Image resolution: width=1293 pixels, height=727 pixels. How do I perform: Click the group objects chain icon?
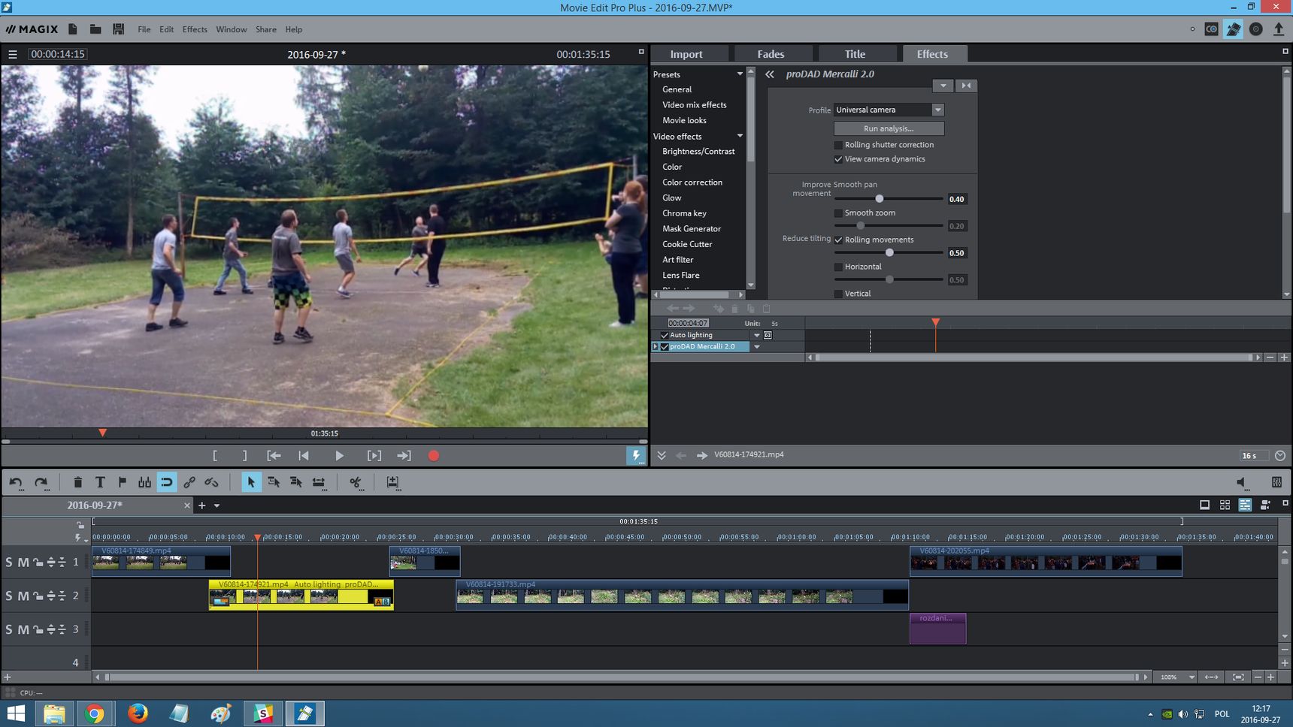189,482
